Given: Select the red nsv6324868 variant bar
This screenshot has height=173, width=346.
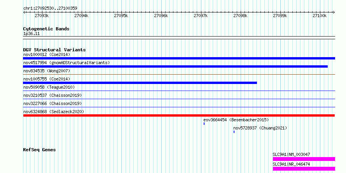Looking at the screenshot, I should [x=179, y=115].
